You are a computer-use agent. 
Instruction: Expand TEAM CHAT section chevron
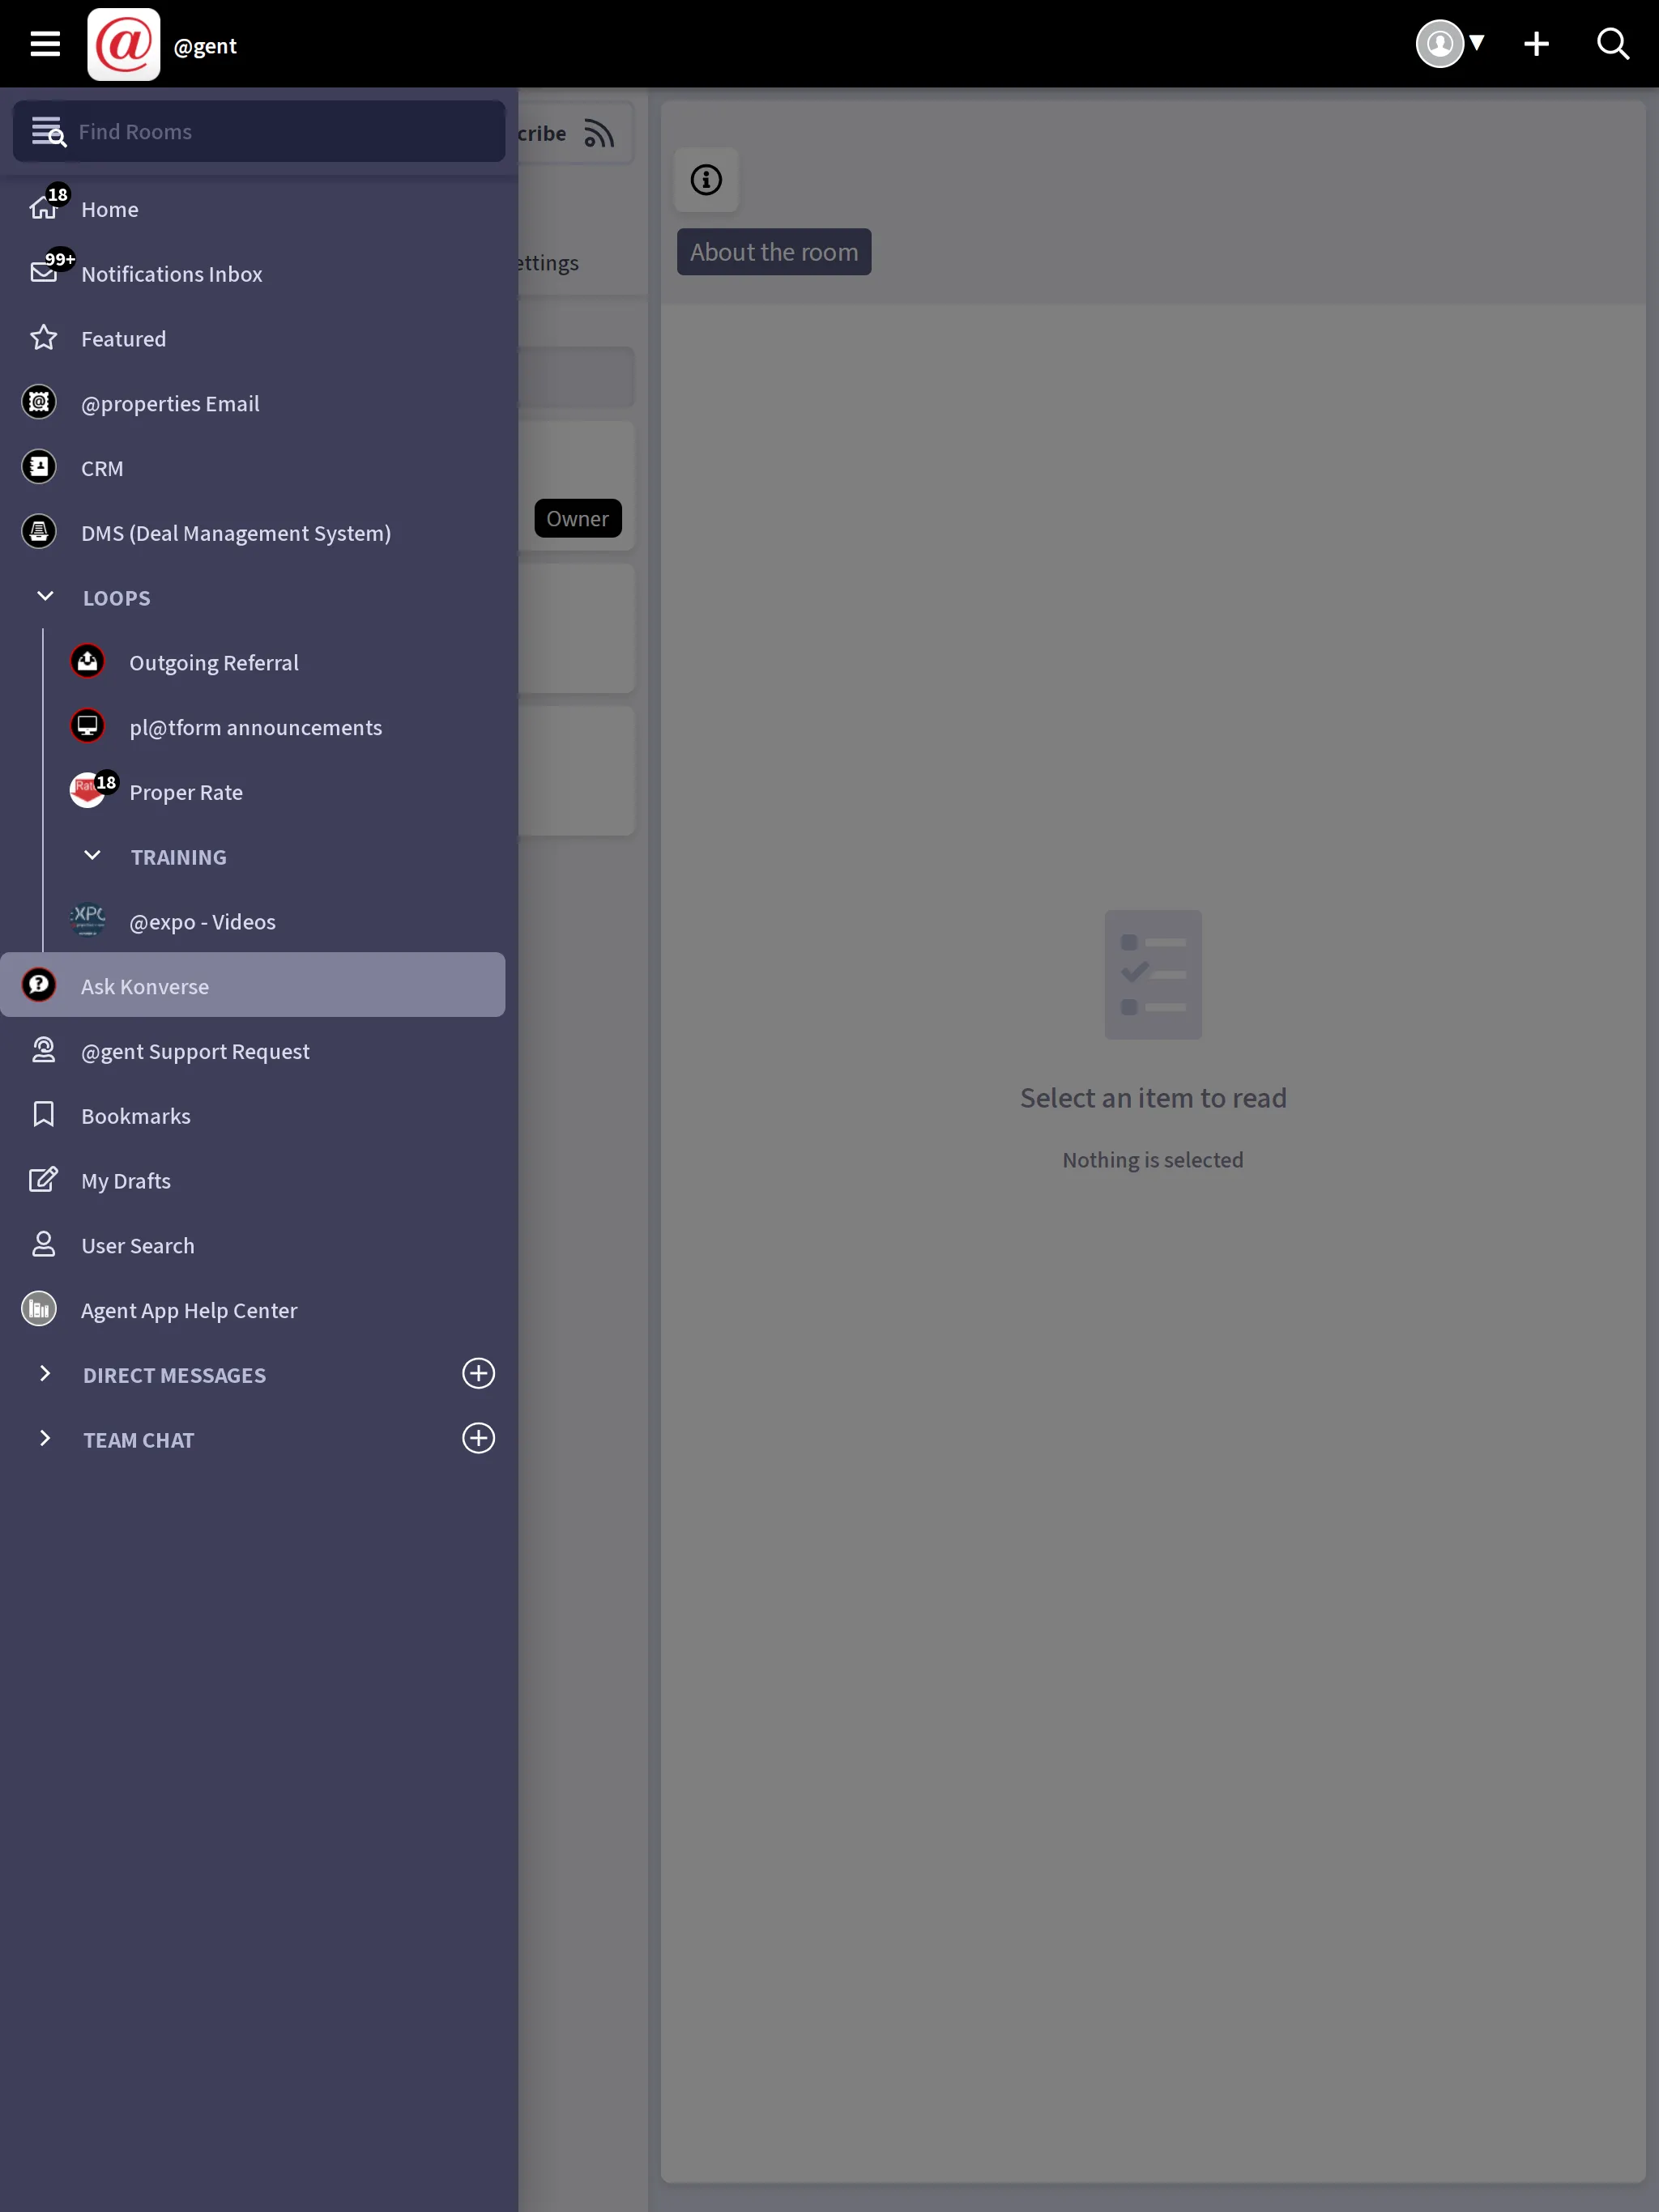pos(45,1439)
